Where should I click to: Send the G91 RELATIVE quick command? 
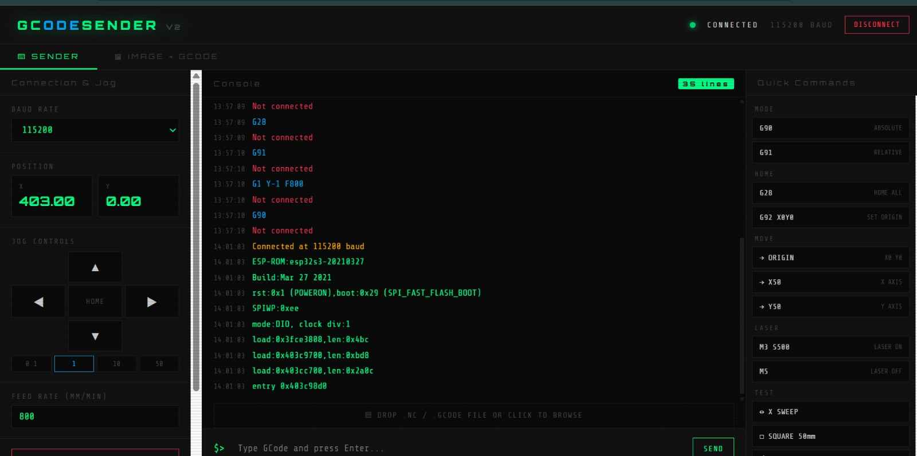[x=830, y=153]
